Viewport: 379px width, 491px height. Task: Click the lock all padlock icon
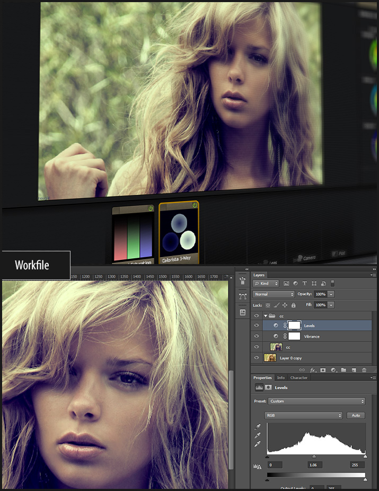pyautogui.click(x=293, y=305)
